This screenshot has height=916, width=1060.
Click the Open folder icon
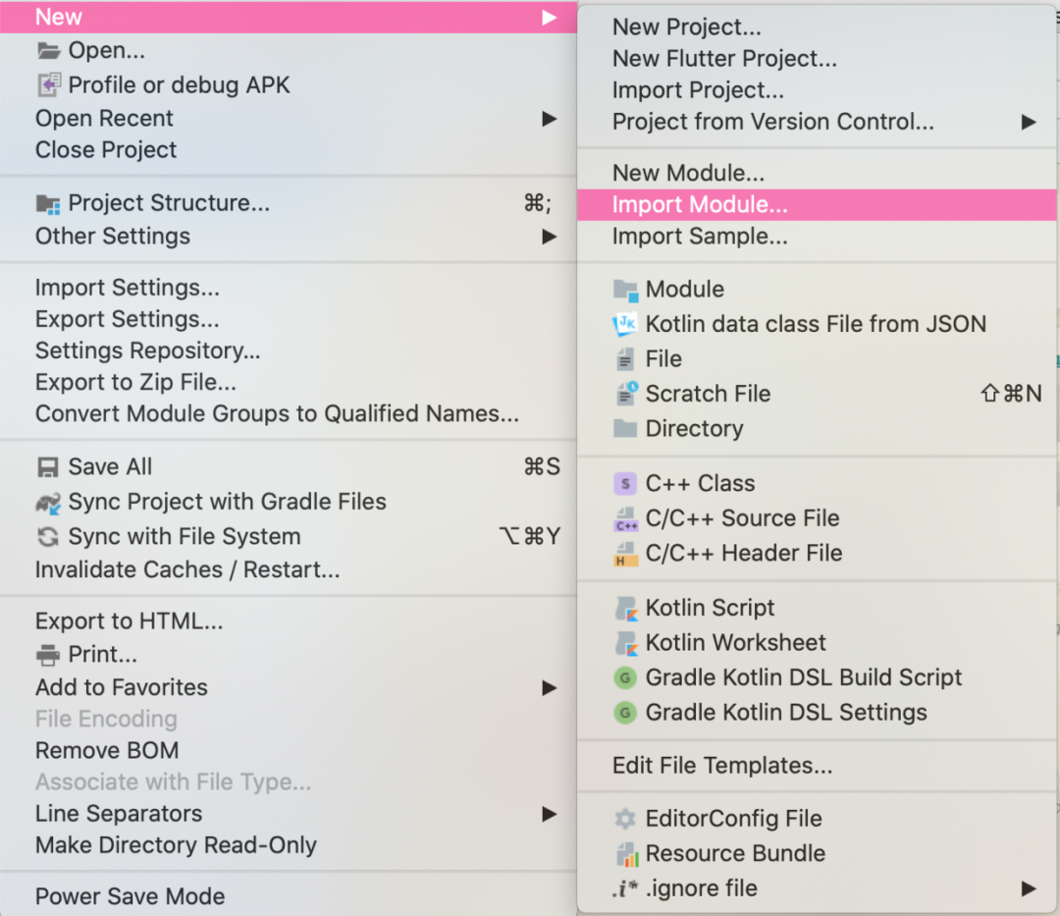coord(48,51)
